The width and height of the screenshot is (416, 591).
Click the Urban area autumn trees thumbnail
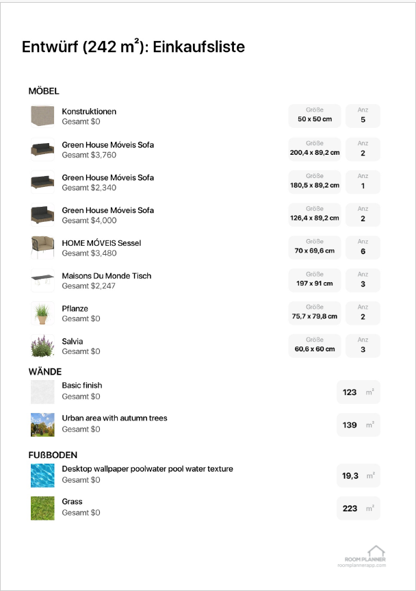pos(42,424)
